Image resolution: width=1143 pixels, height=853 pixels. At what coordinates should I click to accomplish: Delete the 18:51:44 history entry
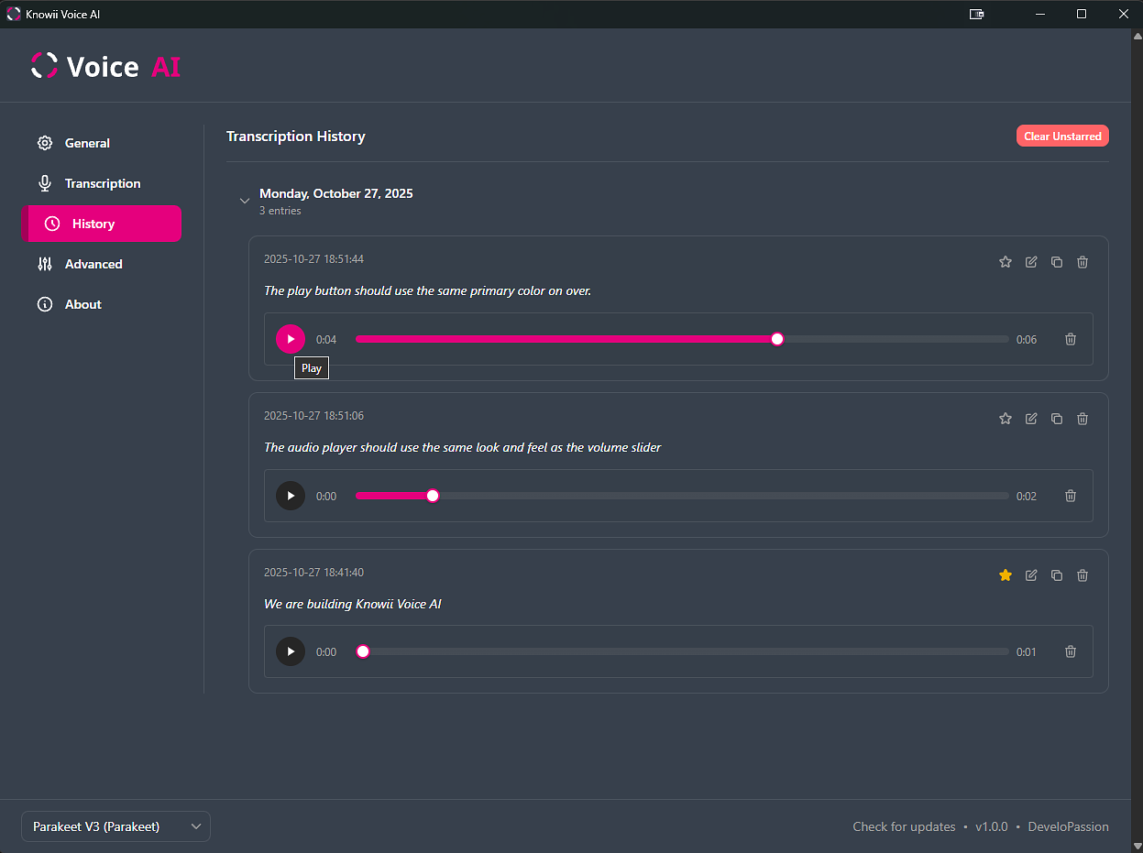point(1083,262)
